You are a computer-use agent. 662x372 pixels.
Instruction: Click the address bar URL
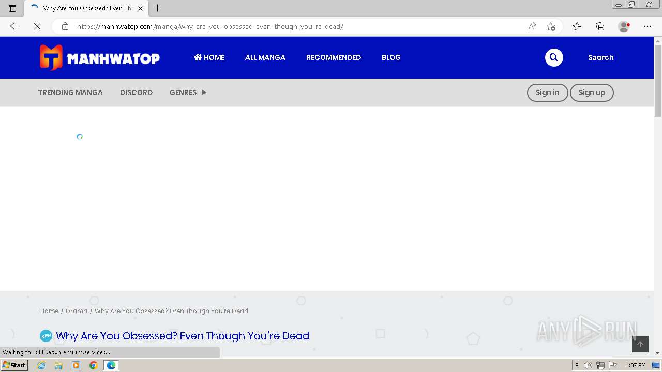210,26
